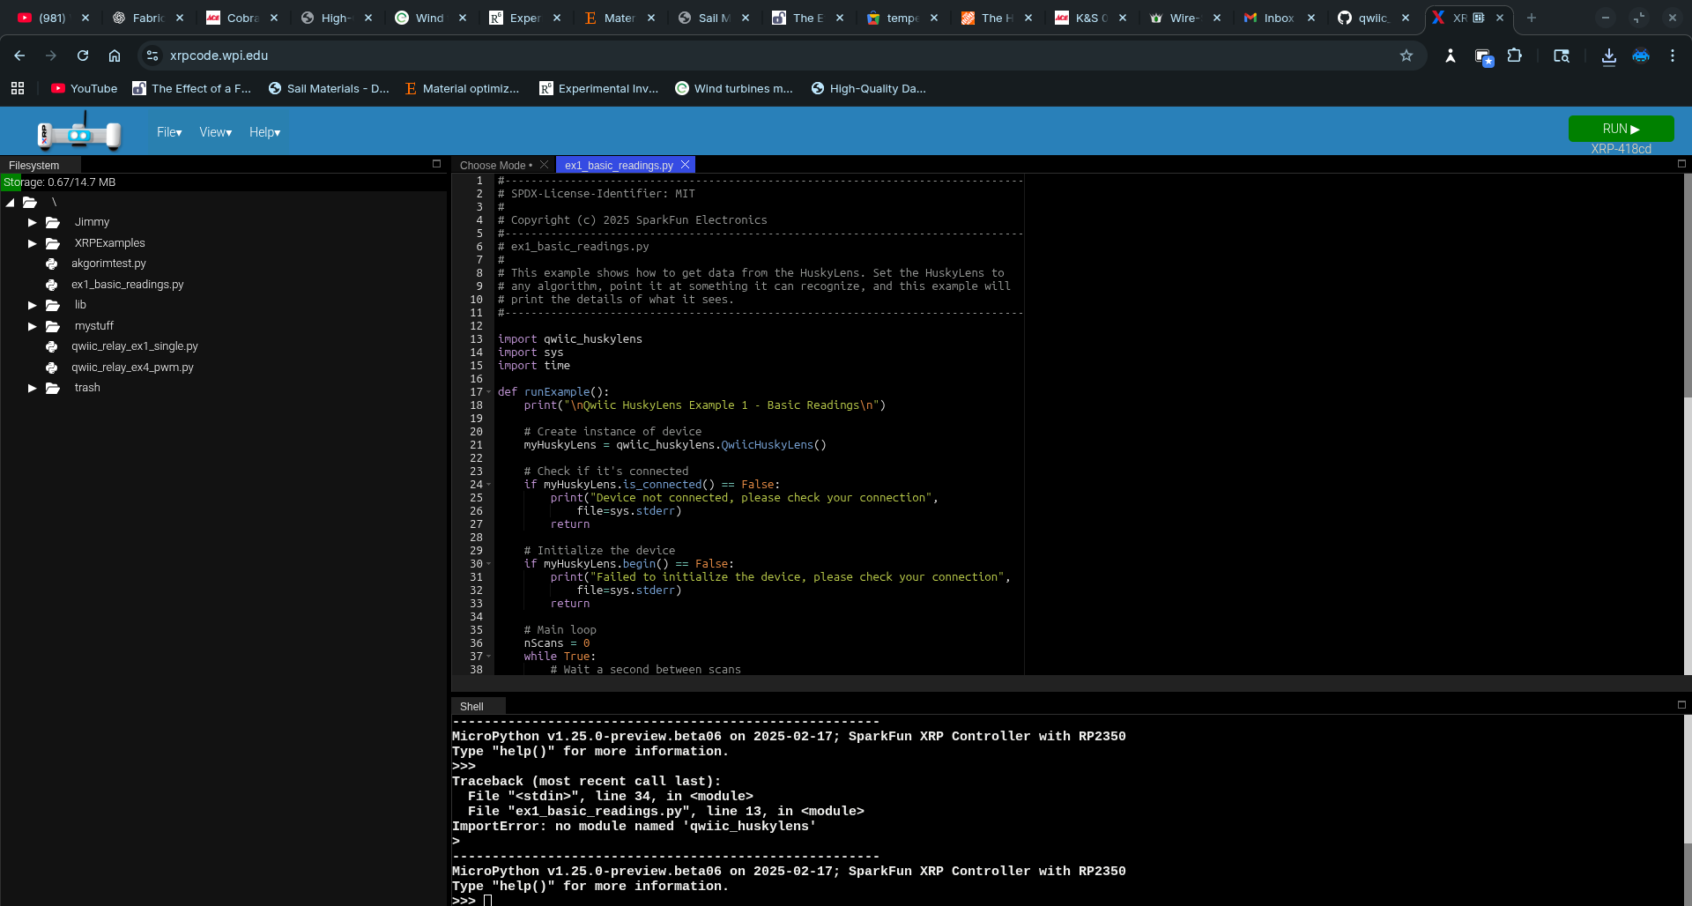The height and width of the screenshot is (906, 1692).
Task: Maximize the Shell panel
Action: click(1681, 705)
